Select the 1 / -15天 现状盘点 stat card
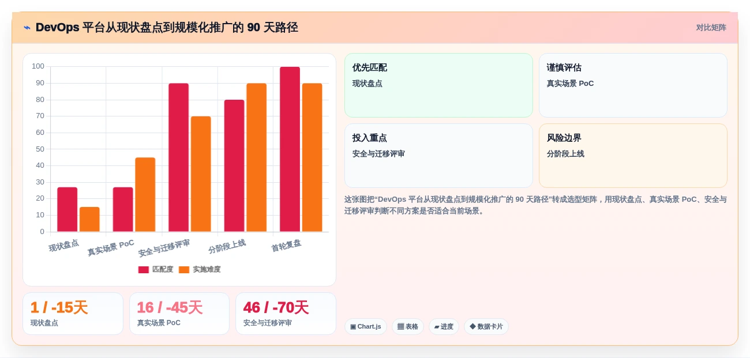 [73, 314]
